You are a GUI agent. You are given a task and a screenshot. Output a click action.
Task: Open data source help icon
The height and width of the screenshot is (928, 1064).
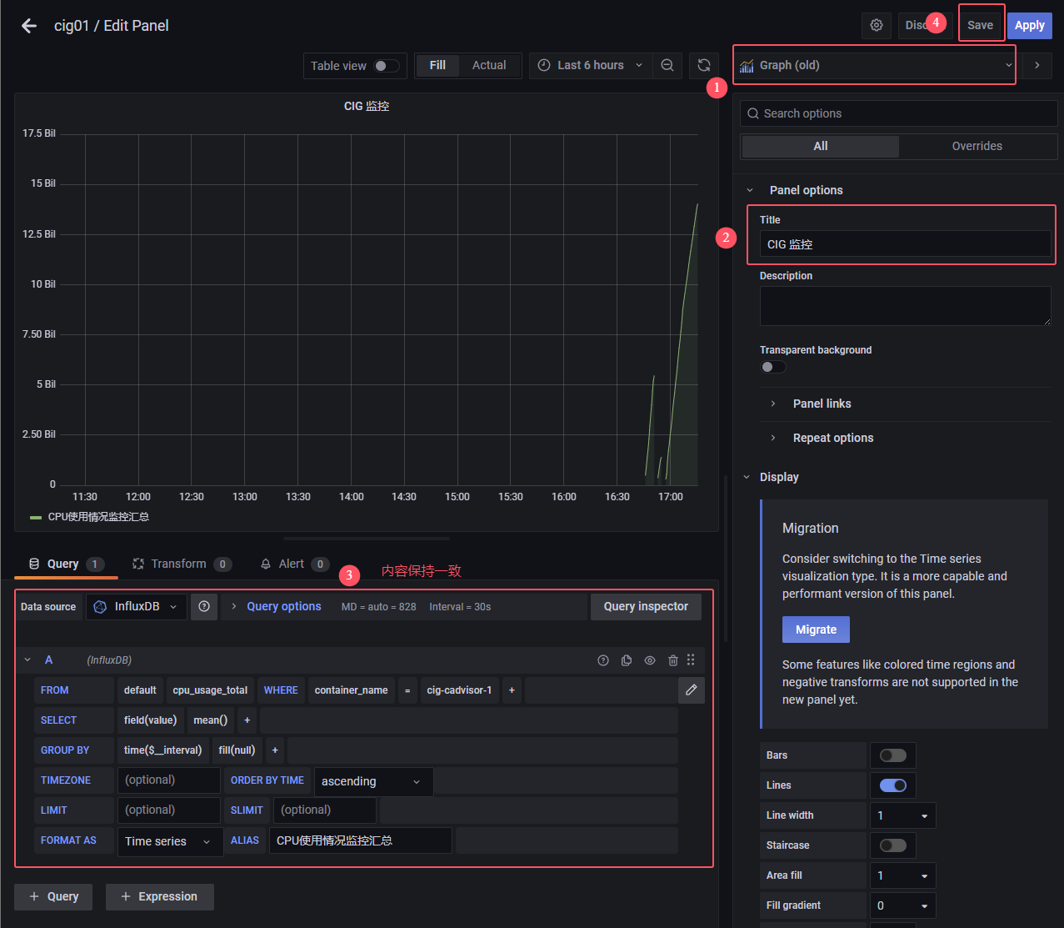(x=204, y=606)
